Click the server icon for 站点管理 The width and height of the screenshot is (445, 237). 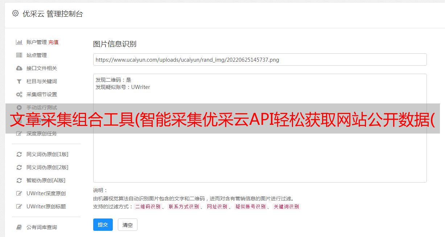(x=19, y=55)
